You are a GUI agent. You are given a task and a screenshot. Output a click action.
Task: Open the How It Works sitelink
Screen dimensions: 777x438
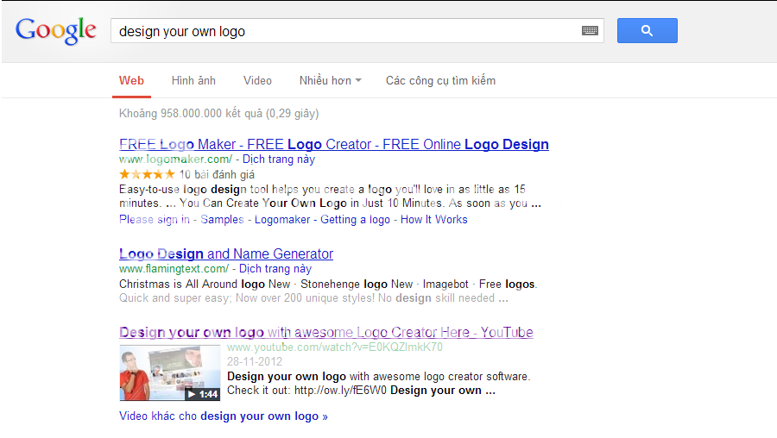coord(433,219)
